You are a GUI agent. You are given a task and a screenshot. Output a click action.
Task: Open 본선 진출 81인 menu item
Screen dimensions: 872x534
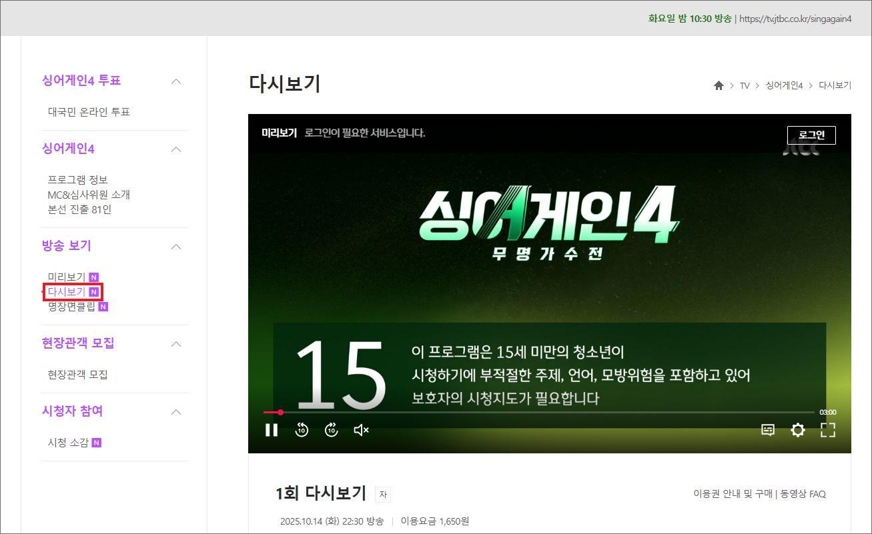pyautogui.click(x=79, y=209)
